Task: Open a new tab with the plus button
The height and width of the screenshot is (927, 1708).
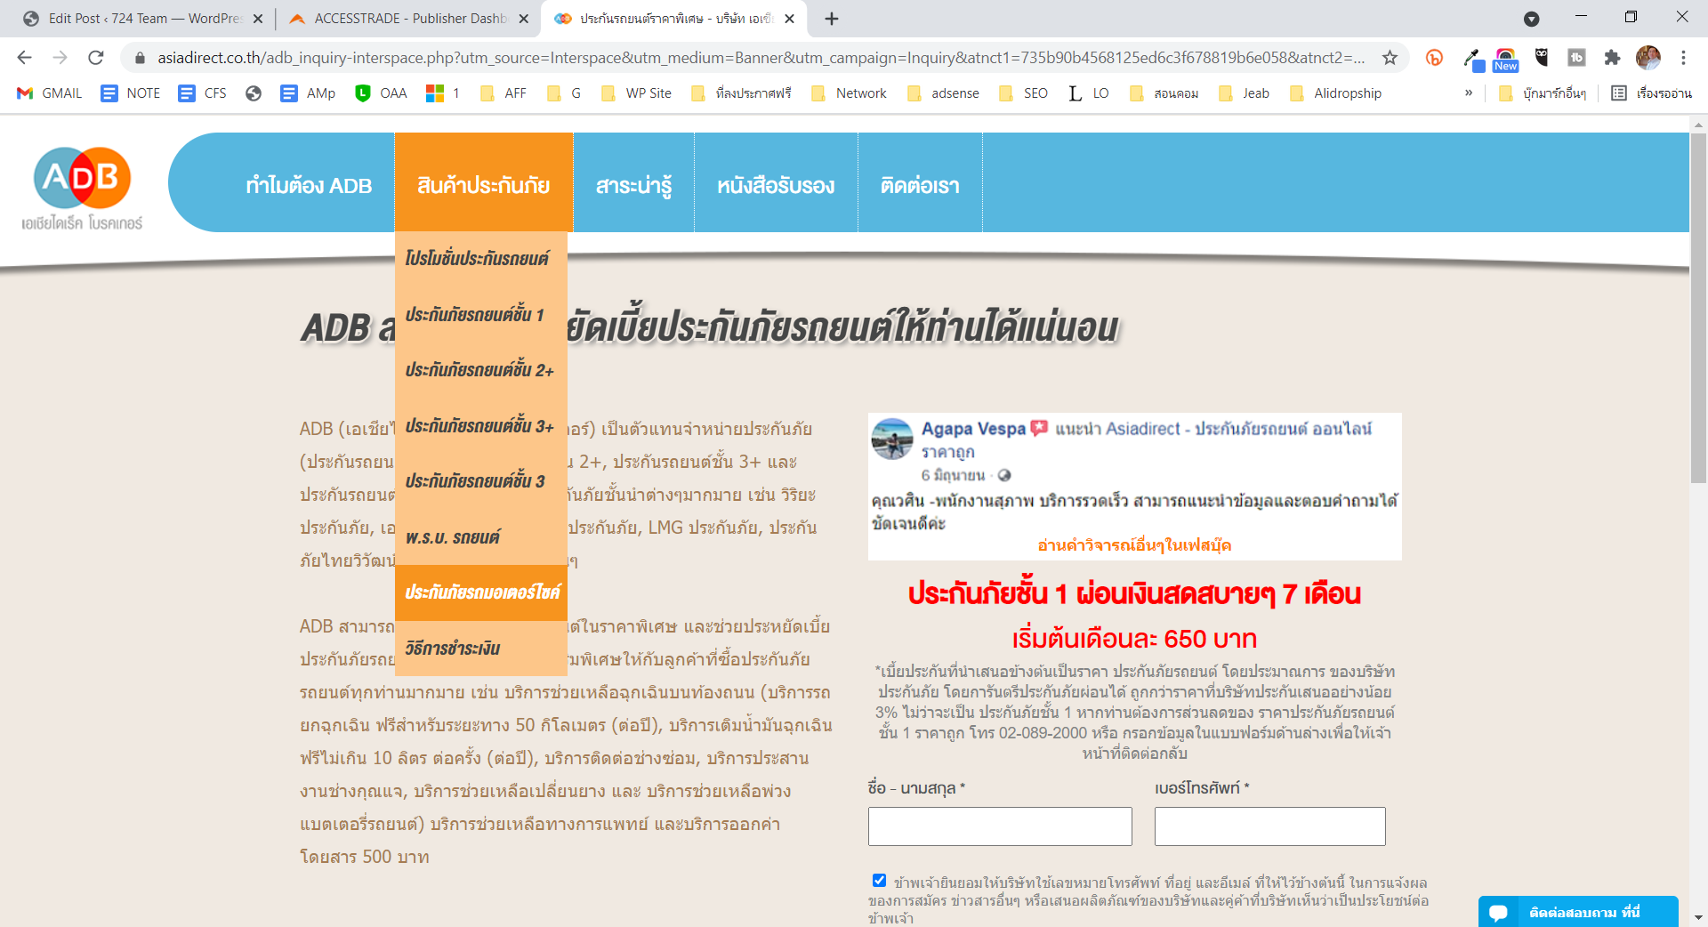Action: pos(832,19)
